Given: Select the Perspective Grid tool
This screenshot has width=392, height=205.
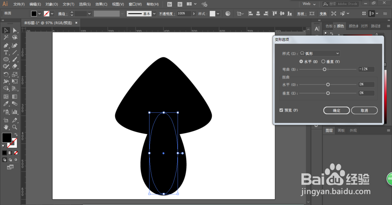Looking at the screenshot, I should click(x=15, y=88).
